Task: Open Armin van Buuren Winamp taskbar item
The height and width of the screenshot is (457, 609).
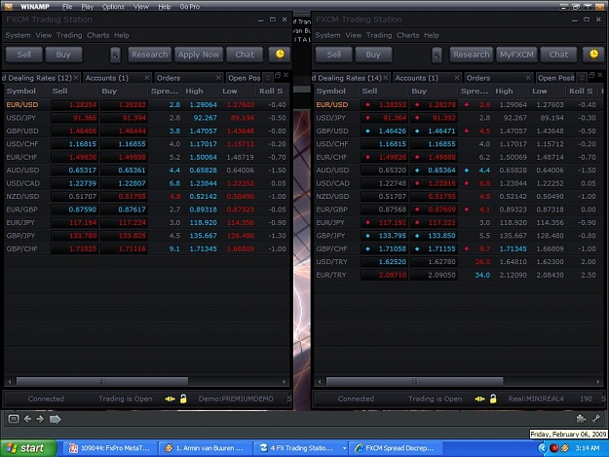Action: tap(205, 448)
